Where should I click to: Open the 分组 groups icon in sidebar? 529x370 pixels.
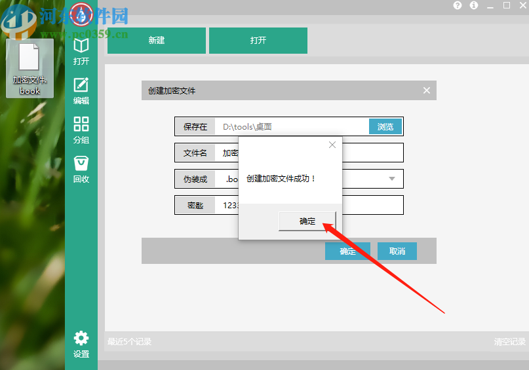coord(81,130)
